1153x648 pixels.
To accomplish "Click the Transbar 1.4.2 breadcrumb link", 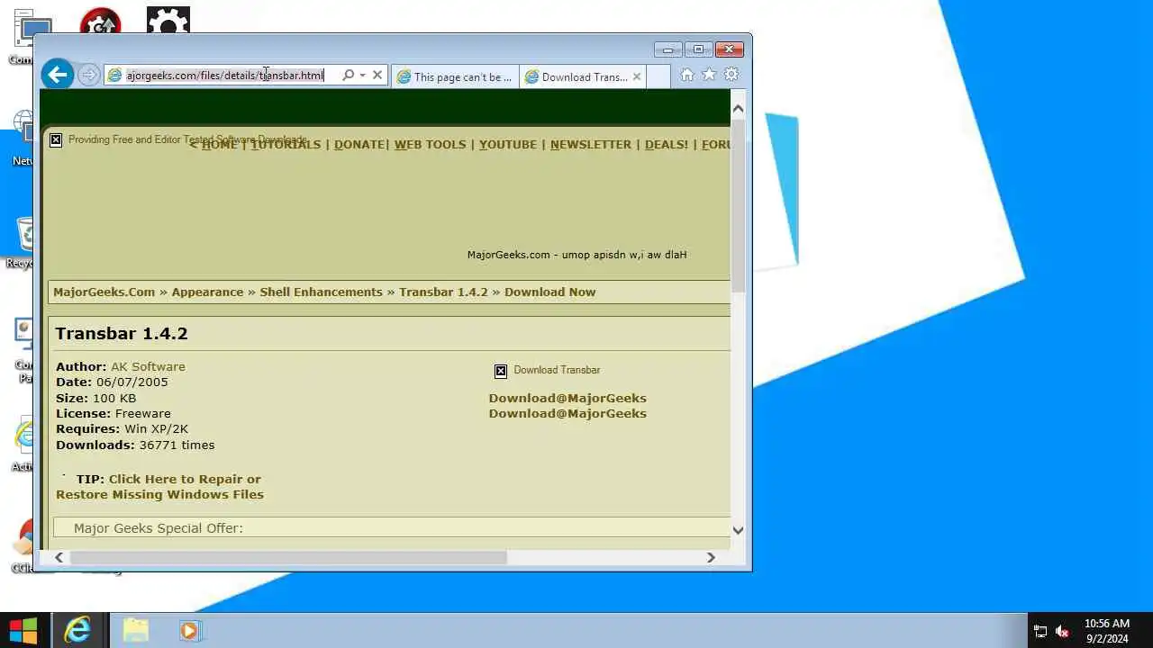I will pyautogui.click(x=443, y=292).
